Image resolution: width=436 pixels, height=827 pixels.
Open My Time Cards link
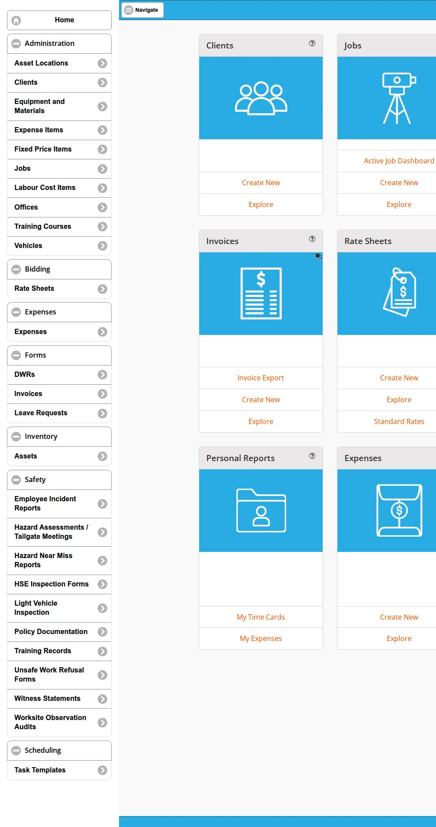tap(261, 617)
